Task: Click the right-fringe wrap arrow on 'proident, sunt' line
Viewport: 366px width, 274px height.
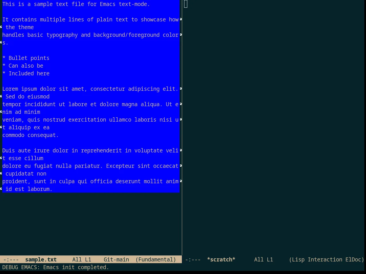Action: [x=181, y=181]
